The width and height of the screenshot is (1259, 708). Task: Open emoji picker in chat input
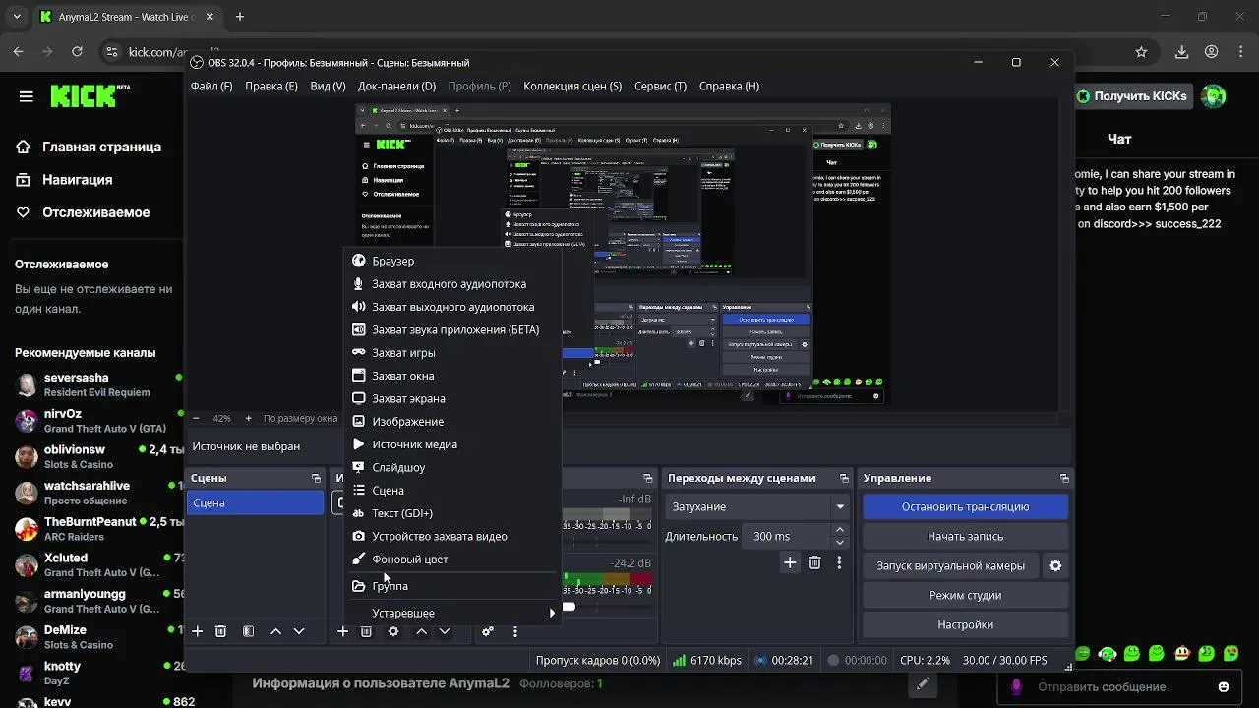[1224, 686]
